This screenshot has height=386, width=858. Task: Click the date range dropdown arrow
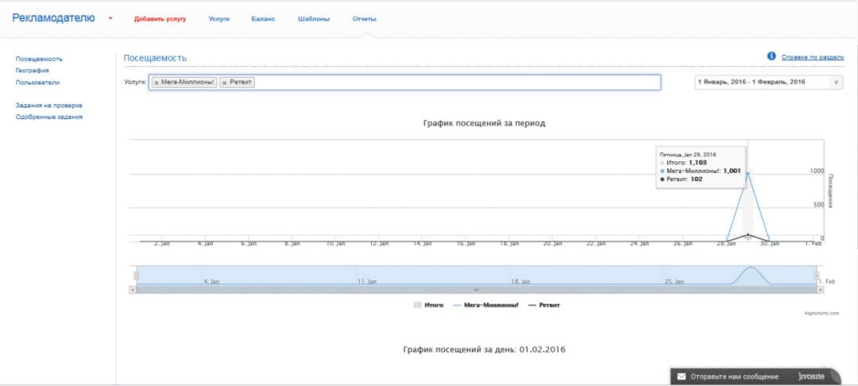pyautogui.click(x=836, y=83)
